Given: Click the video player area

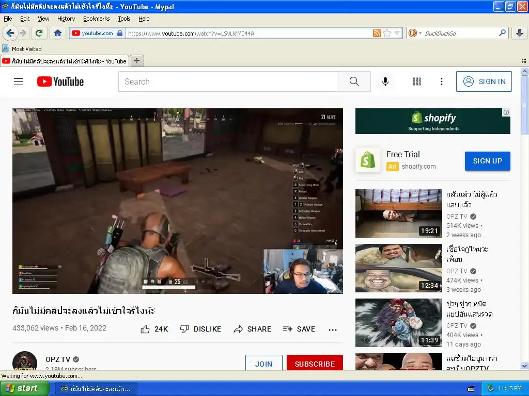Looking at the screenshot, I should [178, 201].
